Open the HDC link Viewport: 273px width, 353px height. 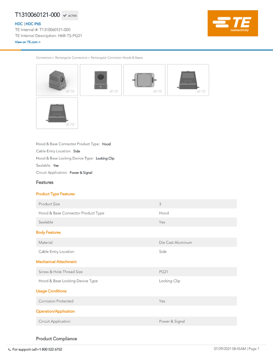point(19,24)
